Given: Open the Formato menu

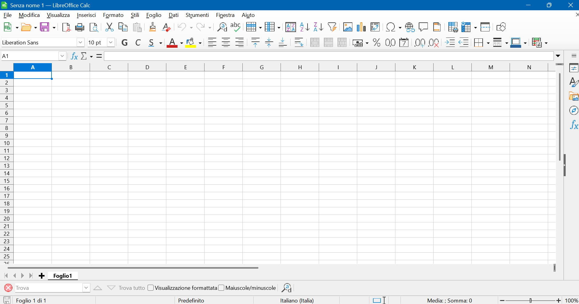Looking at the screenshot, I should tap(113, 15).
